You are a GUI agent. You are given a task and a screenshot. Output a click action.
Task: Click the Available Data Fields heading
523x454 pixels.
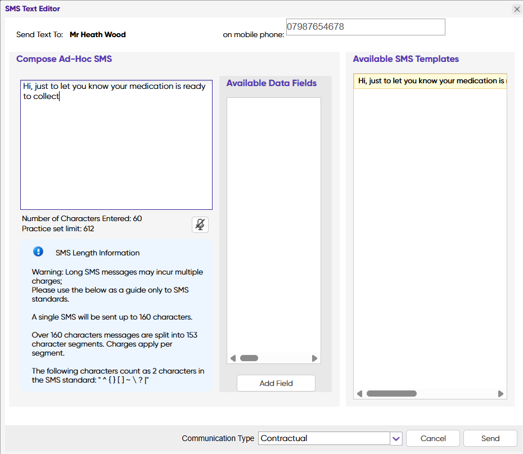pos(272,83)
